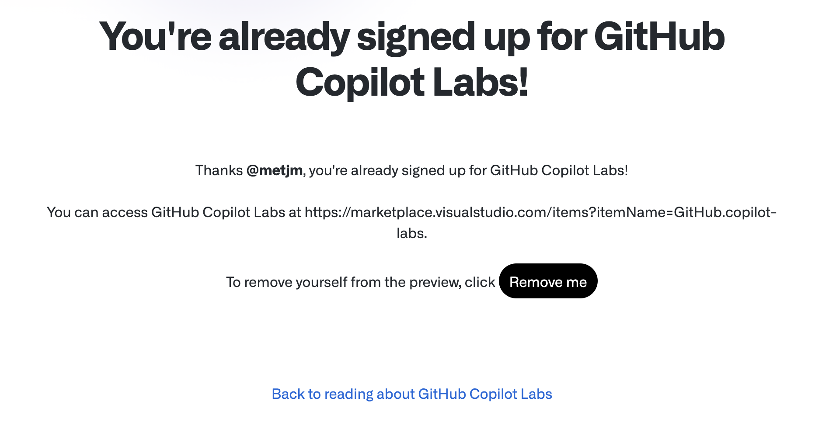This screenshot has height=429, width=815.
Task: Click inside the Remove me button label
Action: (x=548, y=281)
